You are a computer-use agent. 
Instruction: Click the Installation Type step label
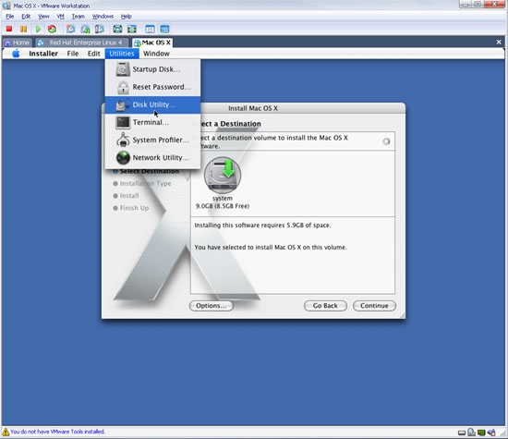point(145,184)
